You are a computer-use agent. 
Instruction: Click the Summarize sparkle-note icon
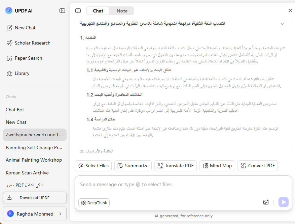click(x=120, y=166)
